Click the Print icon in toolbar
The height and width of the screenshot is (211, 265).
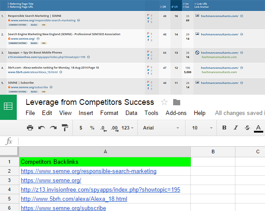point(30,128)
